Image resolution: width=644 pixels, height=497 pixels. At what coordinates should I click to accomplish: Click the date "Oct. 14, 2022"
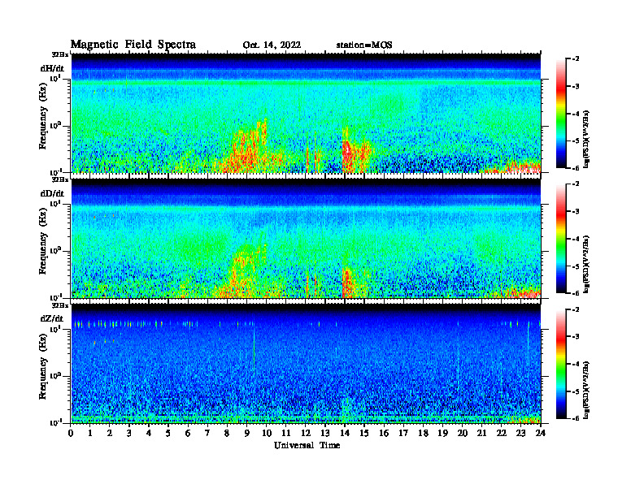[272, 45]
